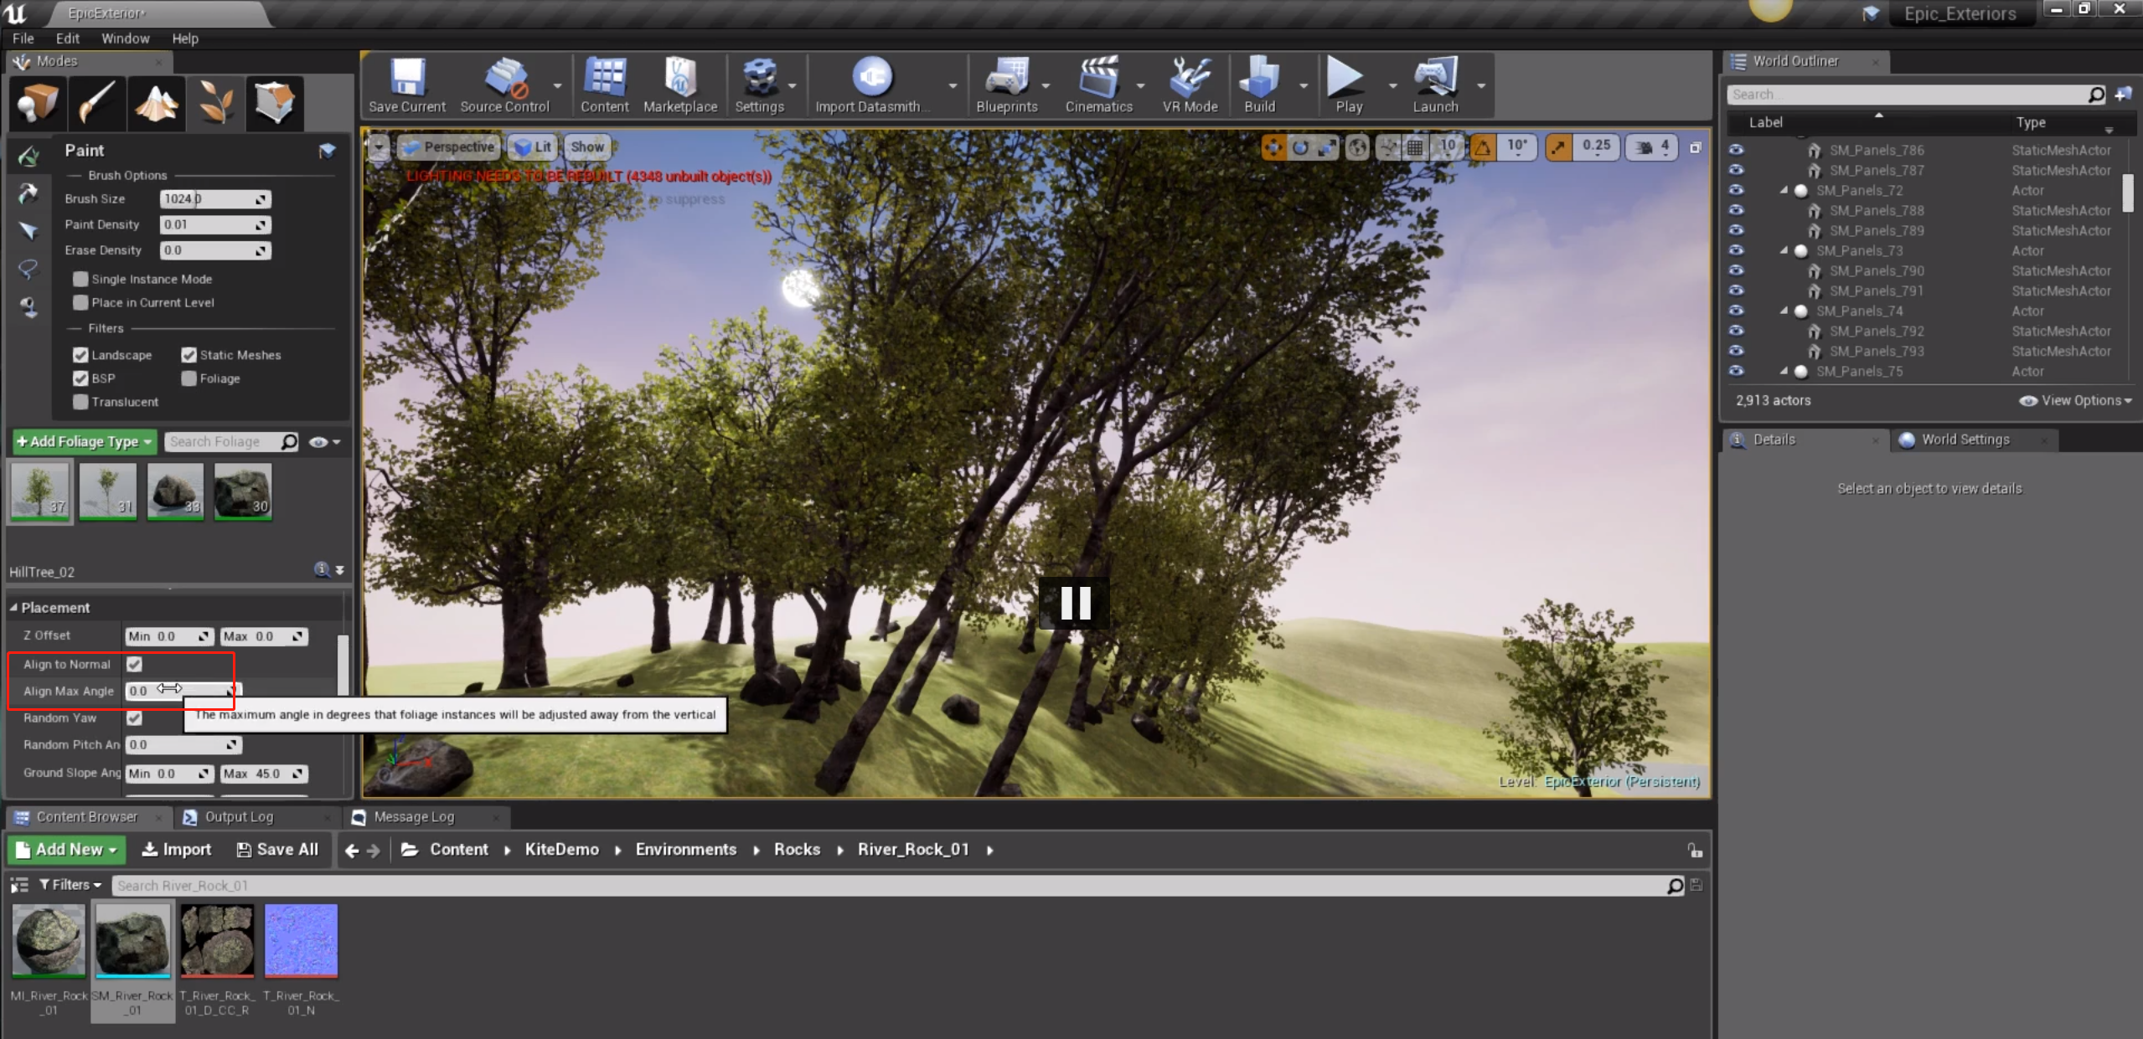
Task: Collapse the SM_Panels_74 tree item
Action: pyautogui.click(x=1784, y=311)
